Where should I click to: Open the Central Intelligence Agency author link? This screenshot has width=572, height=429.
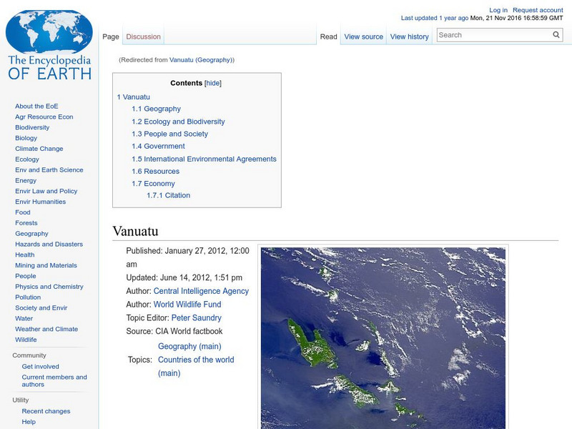click(x=202, y=290)
